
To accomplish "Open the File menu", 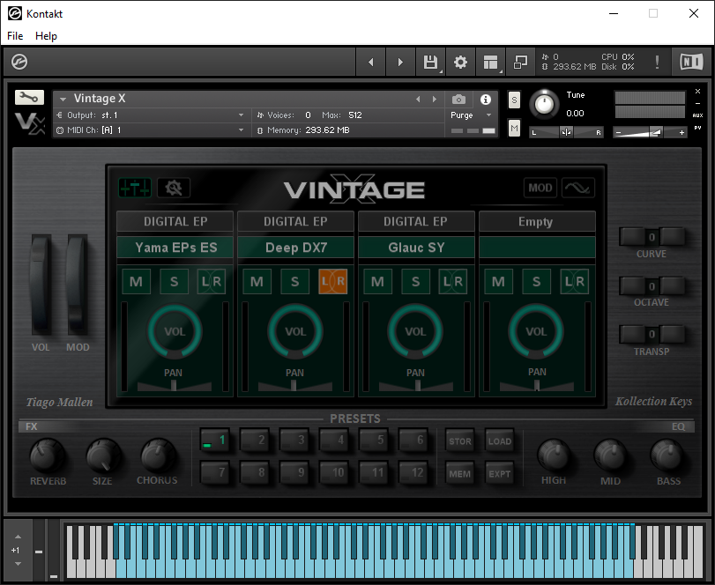I will point(15,35).
